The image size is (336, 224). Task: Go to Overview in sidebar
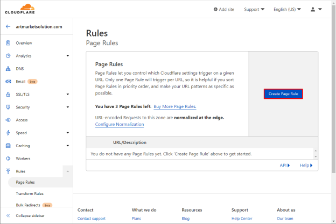[24, 43]
